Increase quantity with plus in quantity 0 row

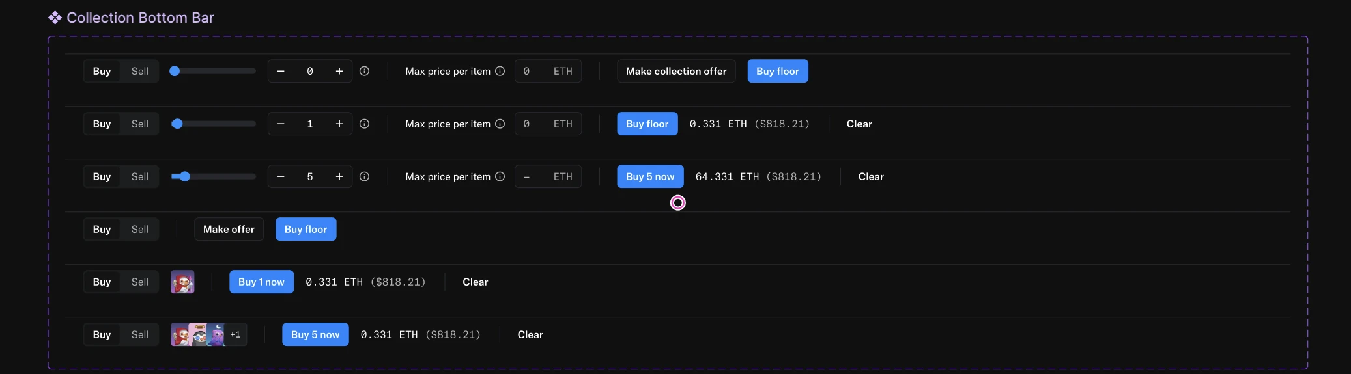(339, 72)
